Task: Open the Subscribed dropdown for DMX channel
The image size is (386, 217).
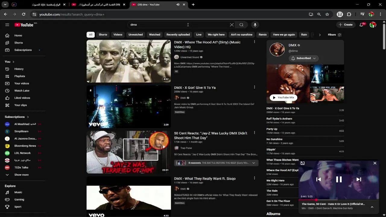Action: tap(303, 58)
